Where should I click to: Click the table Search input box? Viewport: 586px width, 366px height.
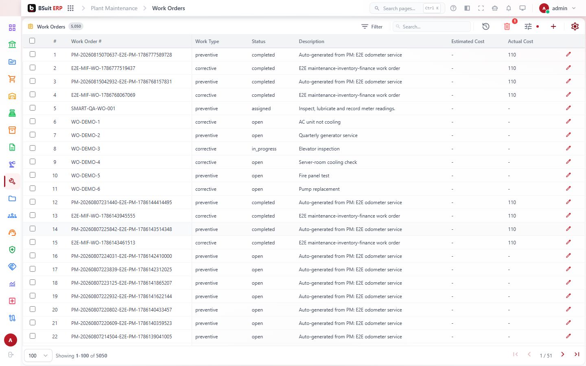(432, 26)
